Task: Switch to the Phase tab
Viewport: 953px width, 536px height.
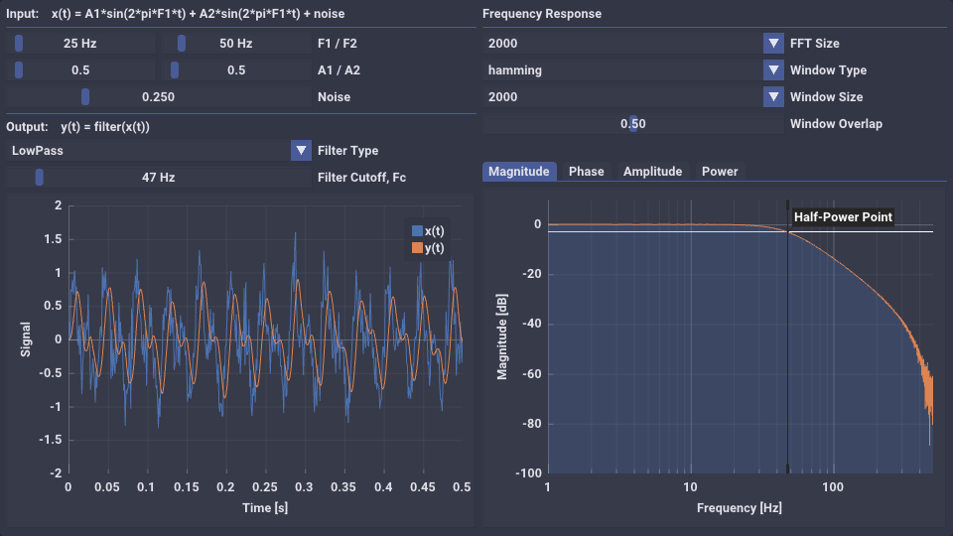Action: coord(586,172)
